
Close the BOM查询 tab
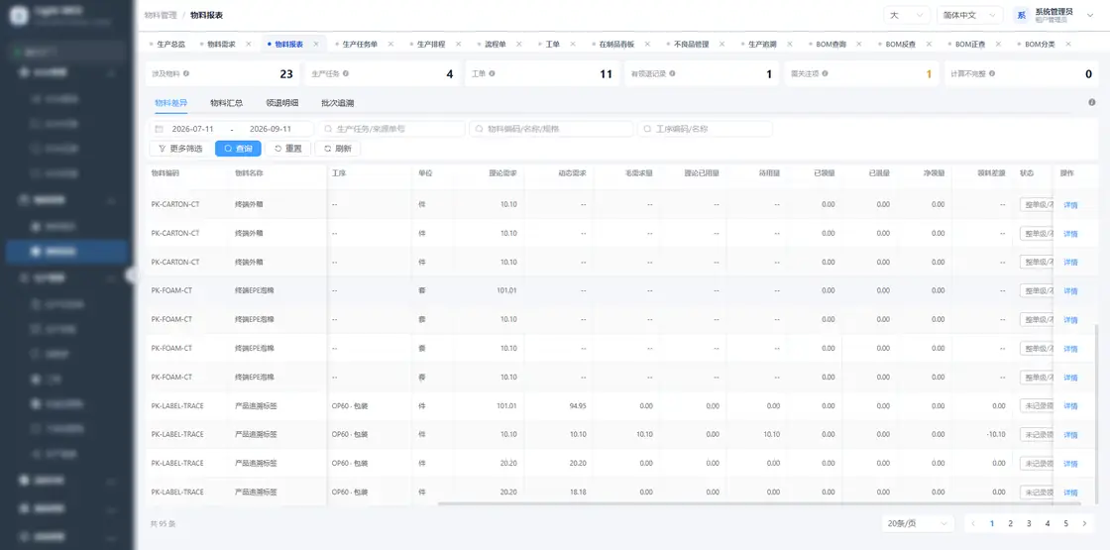[x=858, y=44]
